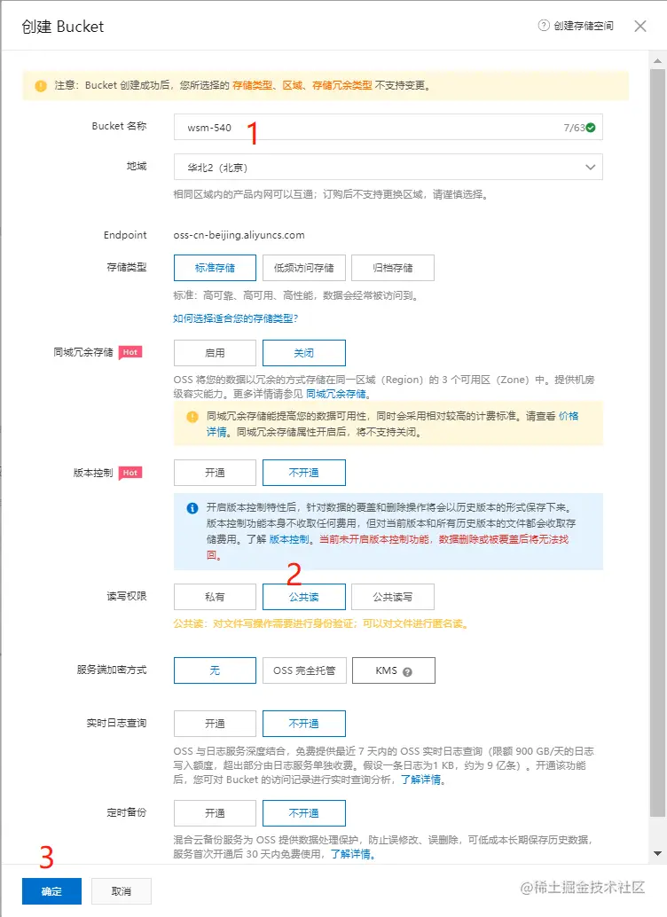Open the 创建存储空间 help link
This screenshot has width=667, height=917.
tap(584, 26)
